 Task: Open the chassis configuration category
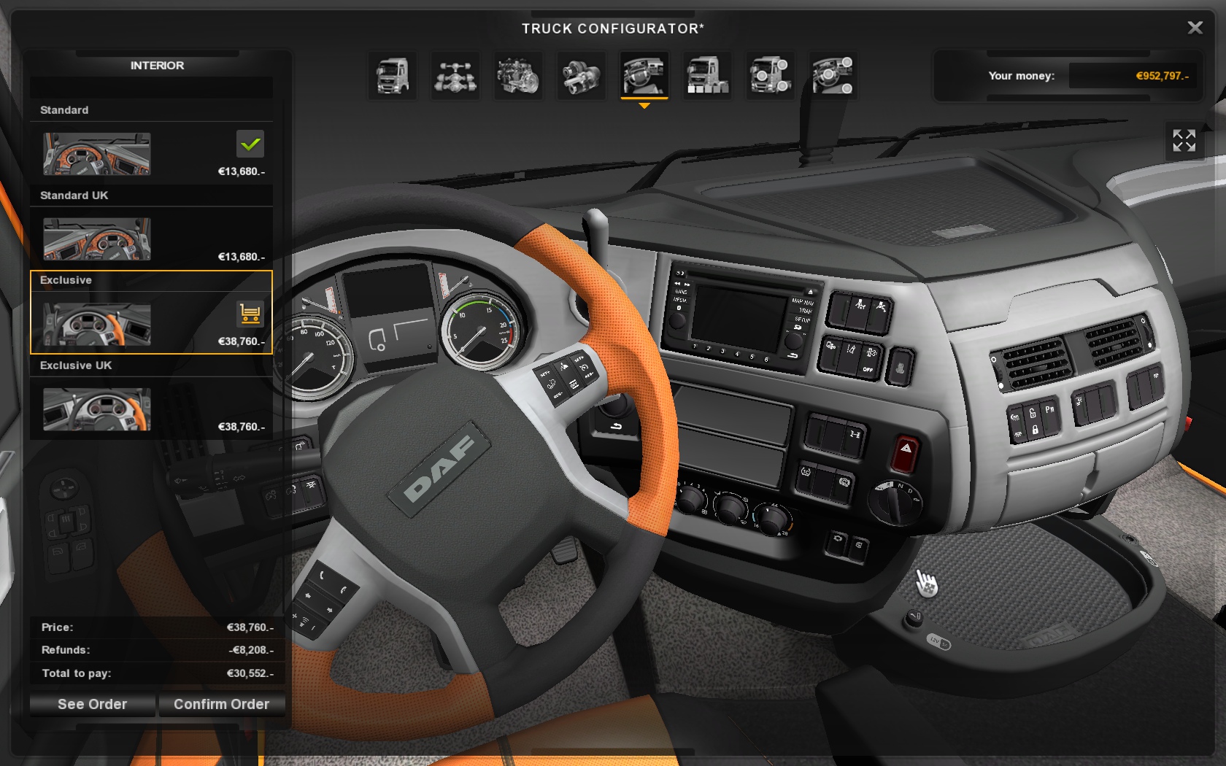click(455, 76)
